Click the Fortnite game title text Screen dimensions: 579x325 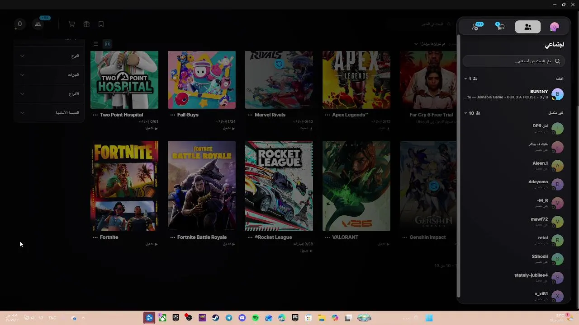coord(109,237)
